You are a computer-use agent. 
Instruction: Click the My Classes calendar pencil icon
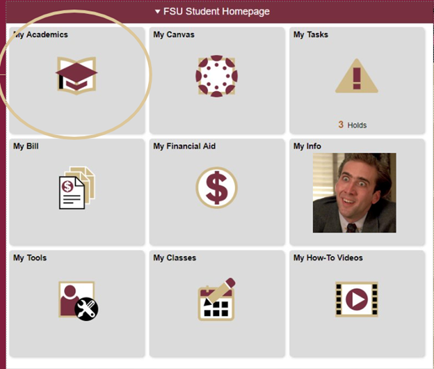pos(216,299)
